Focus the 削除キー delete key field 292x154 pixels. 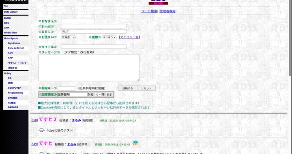click(x=66, y=88)
